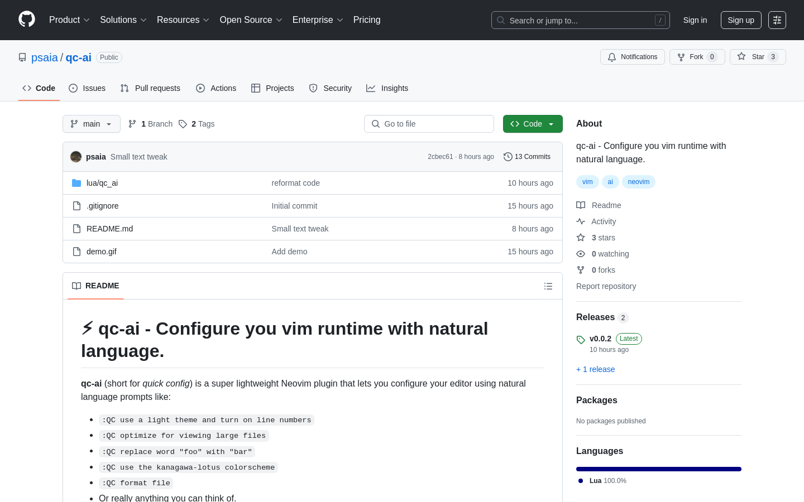
Task: Open the neovim topic tag
Action: tap(639, 182)
